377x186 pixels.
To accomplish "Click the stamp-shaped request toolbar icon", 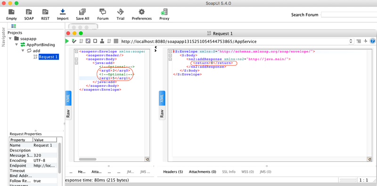I will 102,41.
